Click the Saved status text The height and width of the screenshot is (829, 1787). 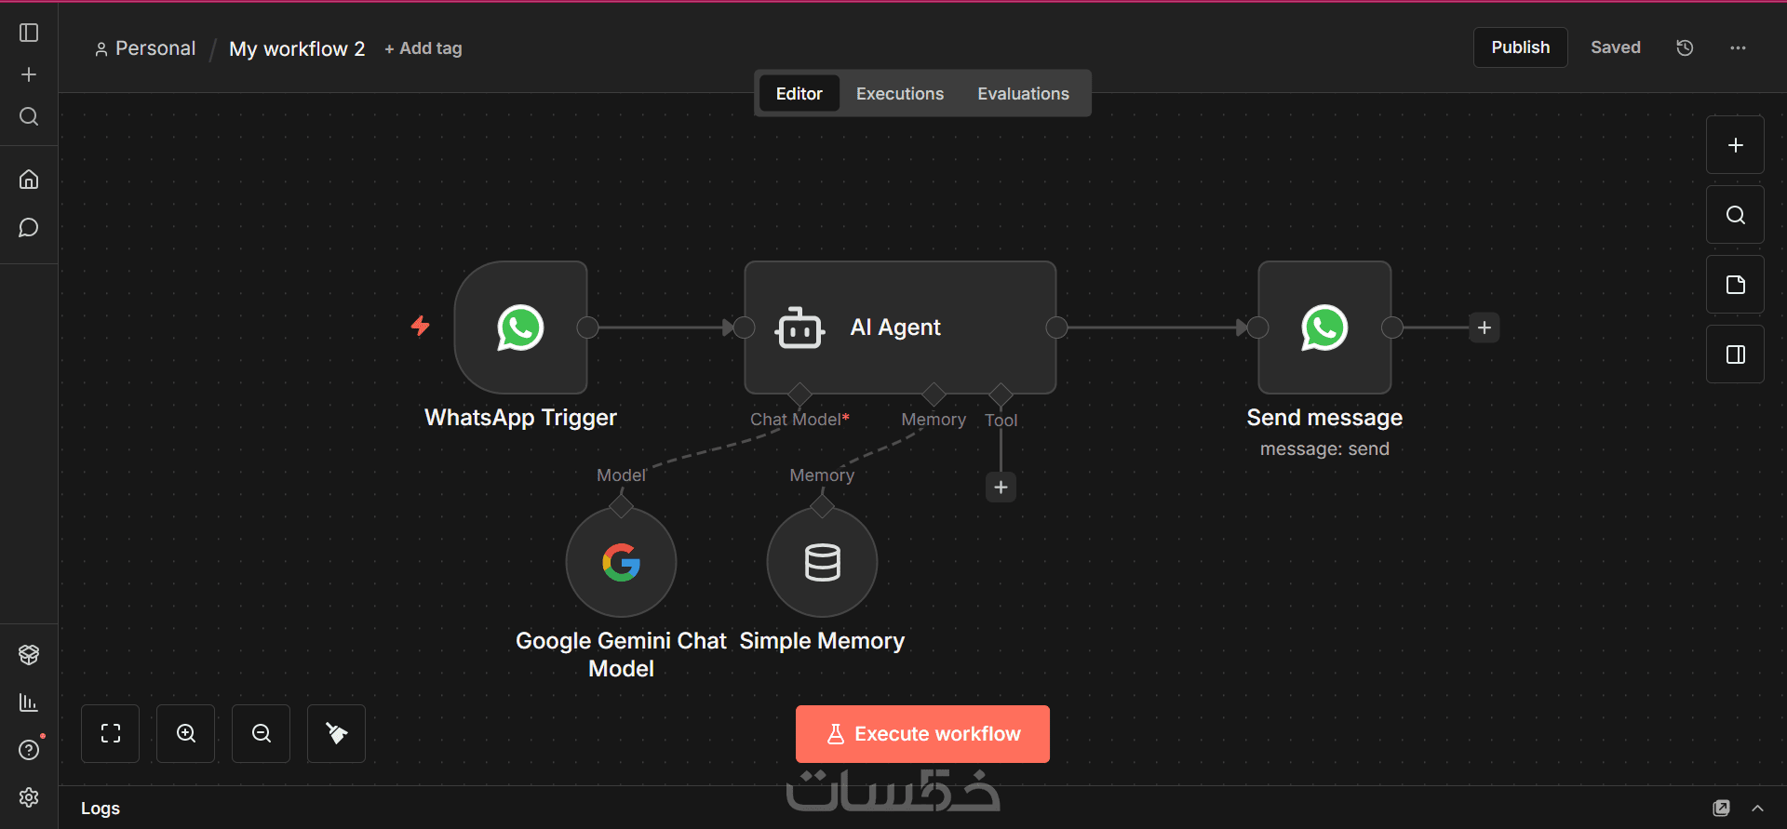(1616, 47)
